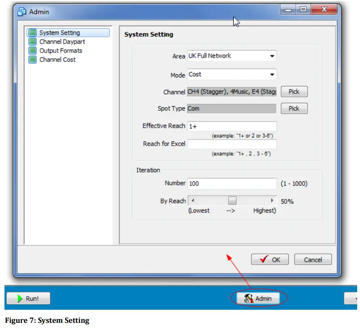This screenshot has height=329, width=360.
Task: Click the right arrow of By Reach slider
Action: (x=272, y=200)
